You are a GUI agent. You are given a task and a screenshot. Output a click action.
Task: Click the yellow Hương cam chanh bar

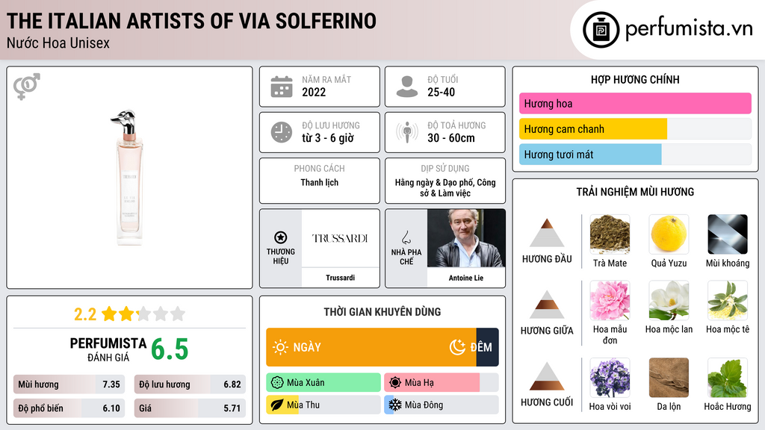592,129
